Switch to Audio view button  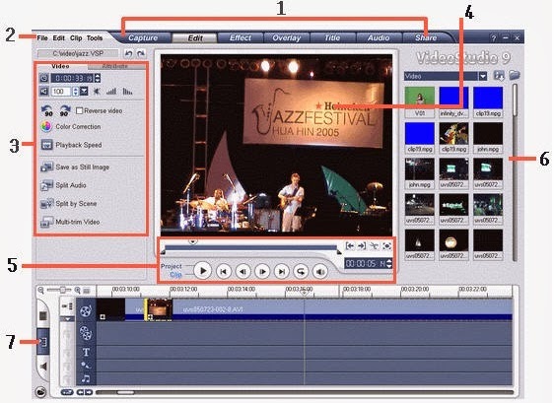pos(43,367)
